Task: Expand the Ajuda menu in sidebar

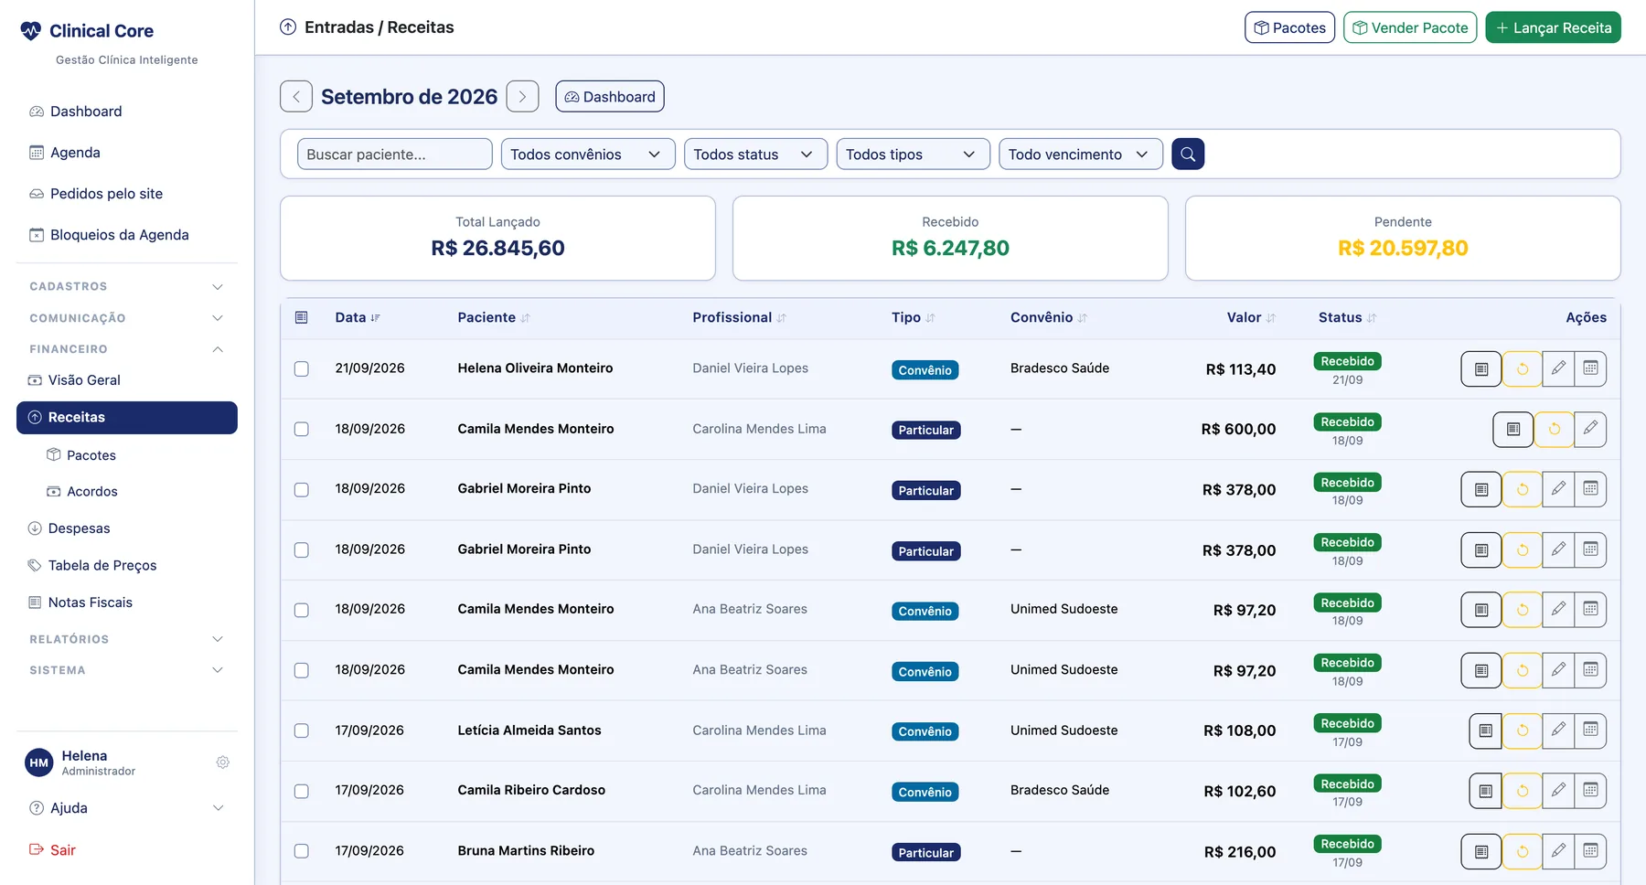Action: point(126,808)
